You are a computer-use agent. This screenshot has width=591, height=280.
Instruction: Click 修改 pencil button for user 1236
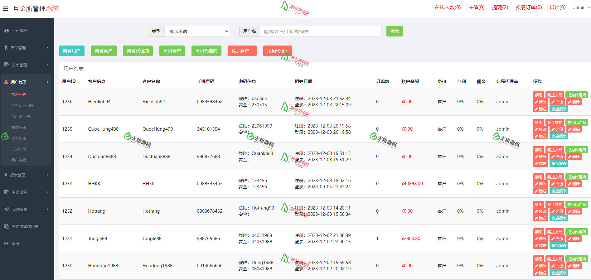coord(540,102)
